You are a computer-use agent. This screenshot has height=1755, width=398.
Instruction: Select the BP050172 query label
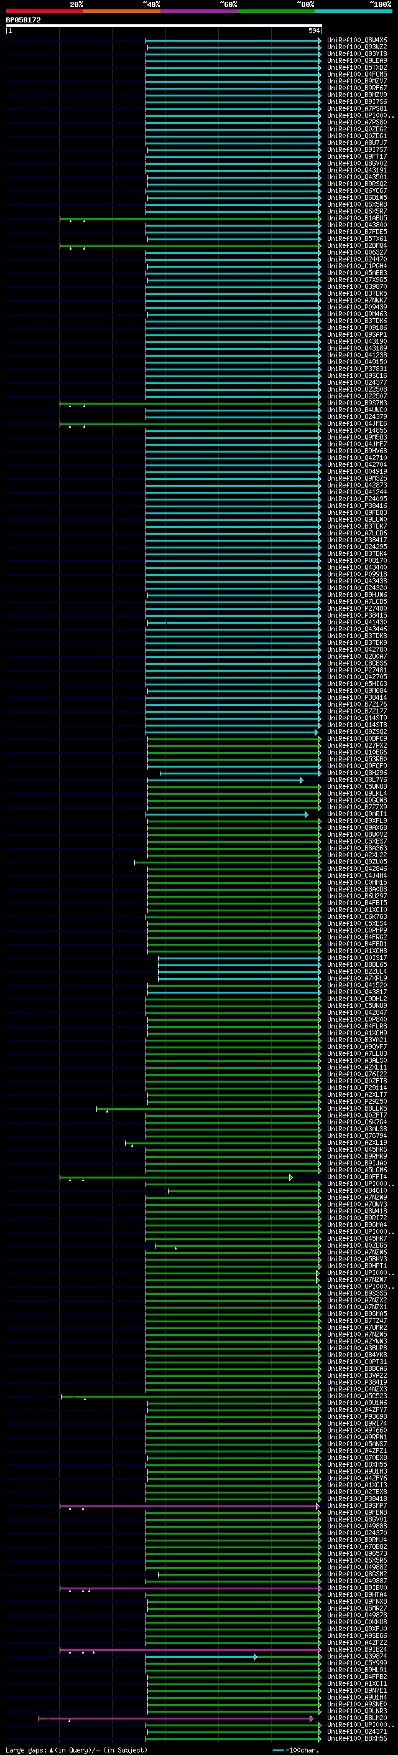23,21
